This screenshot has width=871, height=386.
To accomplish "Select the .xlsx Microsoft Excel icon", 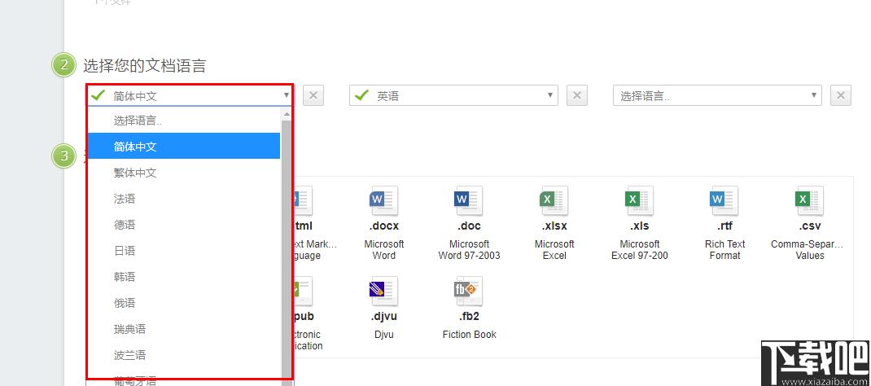I will [x=554, y=200].
